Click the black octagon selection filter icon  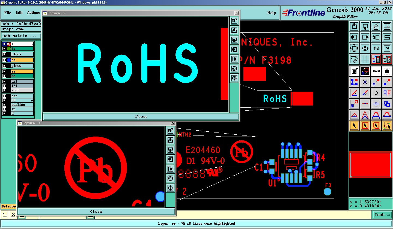pyautogui.click(x=387, y=71)
